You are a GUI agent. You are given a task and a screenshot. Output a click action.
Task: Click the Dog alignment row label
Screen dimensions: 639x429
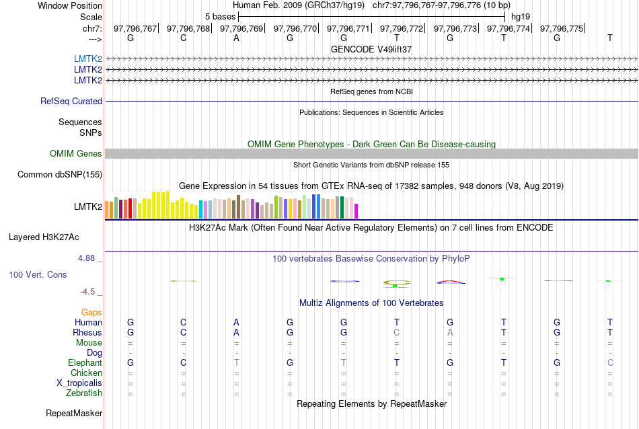(x=94, y=353)
